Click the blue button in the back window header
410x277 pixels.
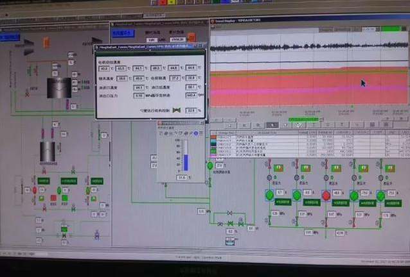[x=123, y=33]
